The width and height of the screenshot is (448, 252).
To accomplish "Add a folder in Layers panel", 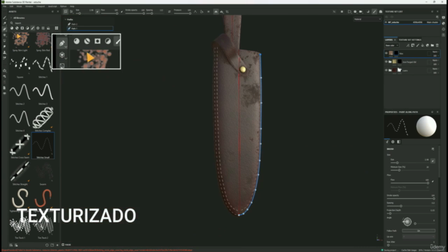I will coord(433,45).
